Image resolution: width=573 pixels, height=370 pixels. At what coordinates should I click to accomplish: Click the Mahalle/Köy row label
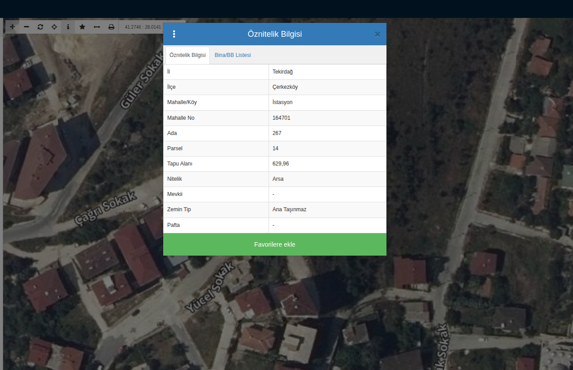click(x=182, y=102)
